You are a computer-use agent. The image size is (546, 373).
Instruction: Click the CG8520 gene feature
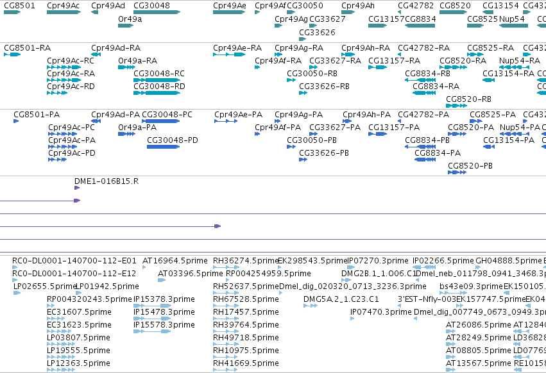[454, 12]
